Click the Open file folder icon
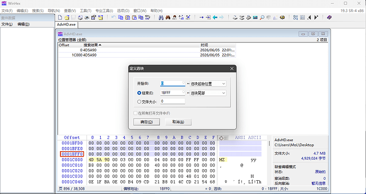The height and width of the screenshot is (194, 366). click(x=67, y=17)
